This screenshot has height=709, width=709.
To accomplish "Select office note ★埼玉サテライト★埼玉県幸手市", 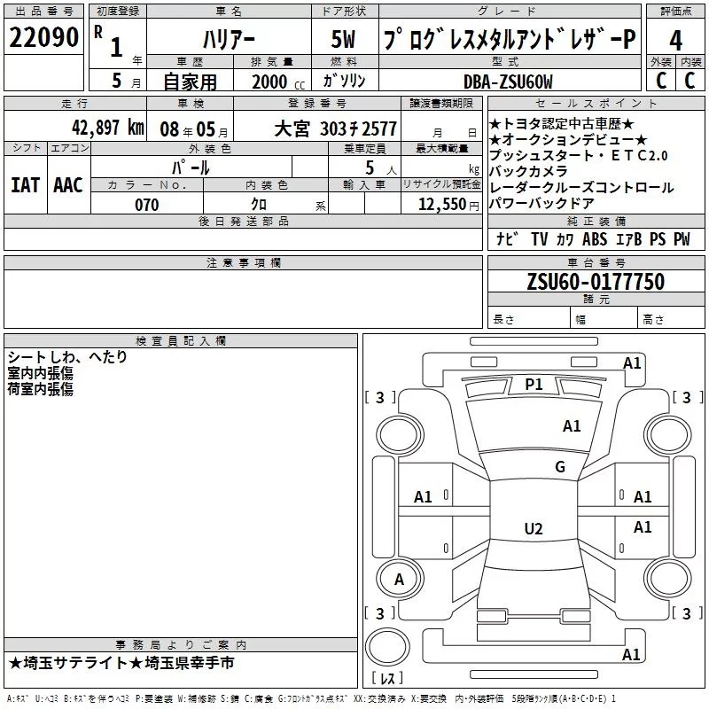I will [121, 663].
